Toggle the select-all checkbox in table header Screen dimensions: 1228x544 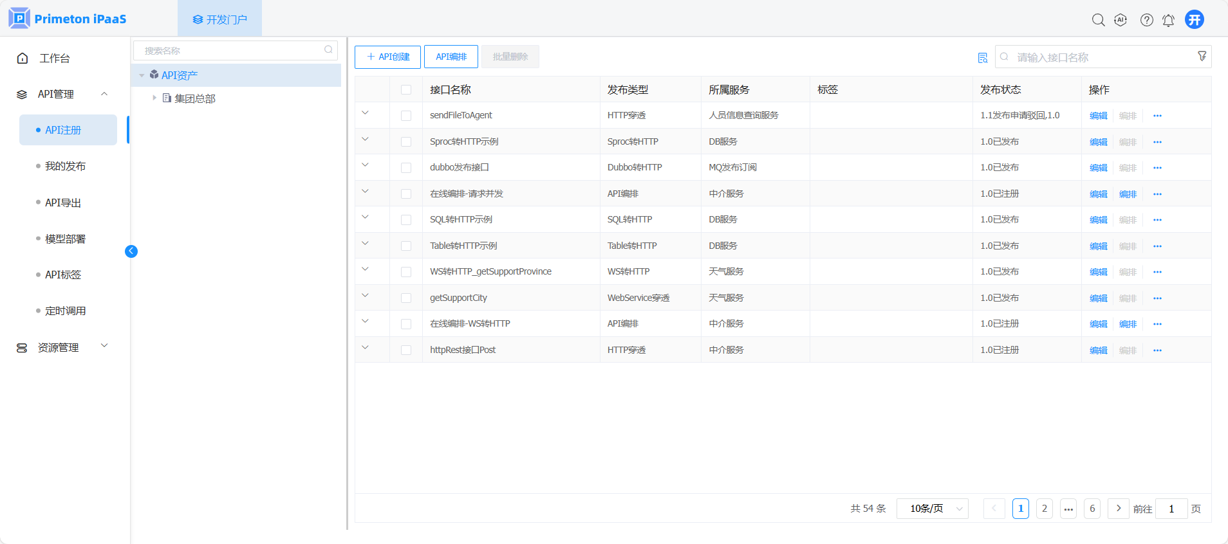406,90
